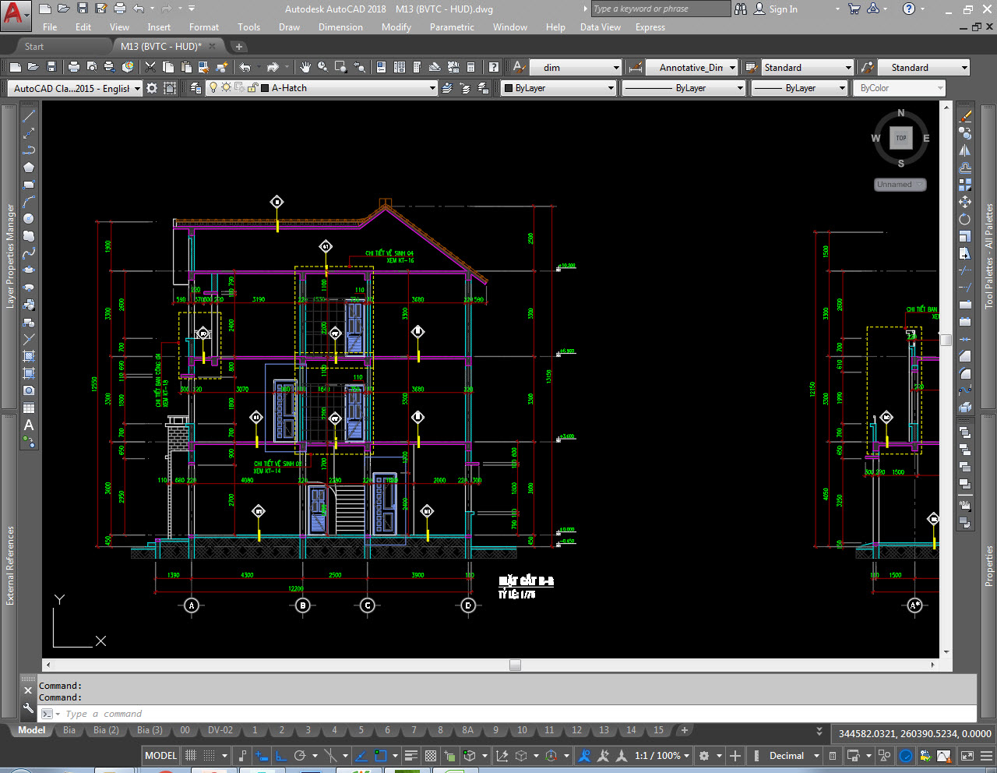
Task: Toggle transparency display in status bar
Action: click(x=431, y=755)
